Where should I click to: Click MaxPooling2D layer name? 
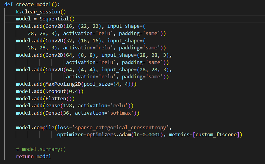pyautogui.click(x=63, y=84)
